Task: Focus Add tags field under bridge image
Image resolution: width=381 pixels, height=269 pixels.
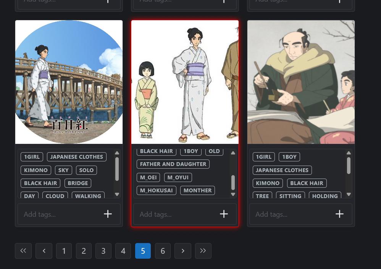Action: (x=69, y=214)
